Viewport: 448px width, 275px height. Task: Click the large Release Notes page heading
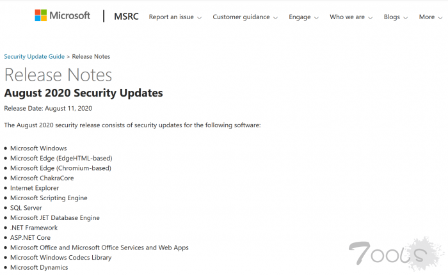pyautogui.click(x=58, y=75)
